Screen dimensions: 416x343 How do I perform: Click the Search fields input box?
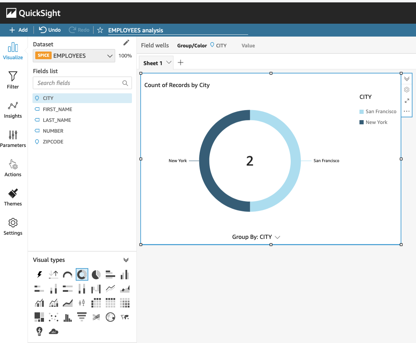point(82,83)
